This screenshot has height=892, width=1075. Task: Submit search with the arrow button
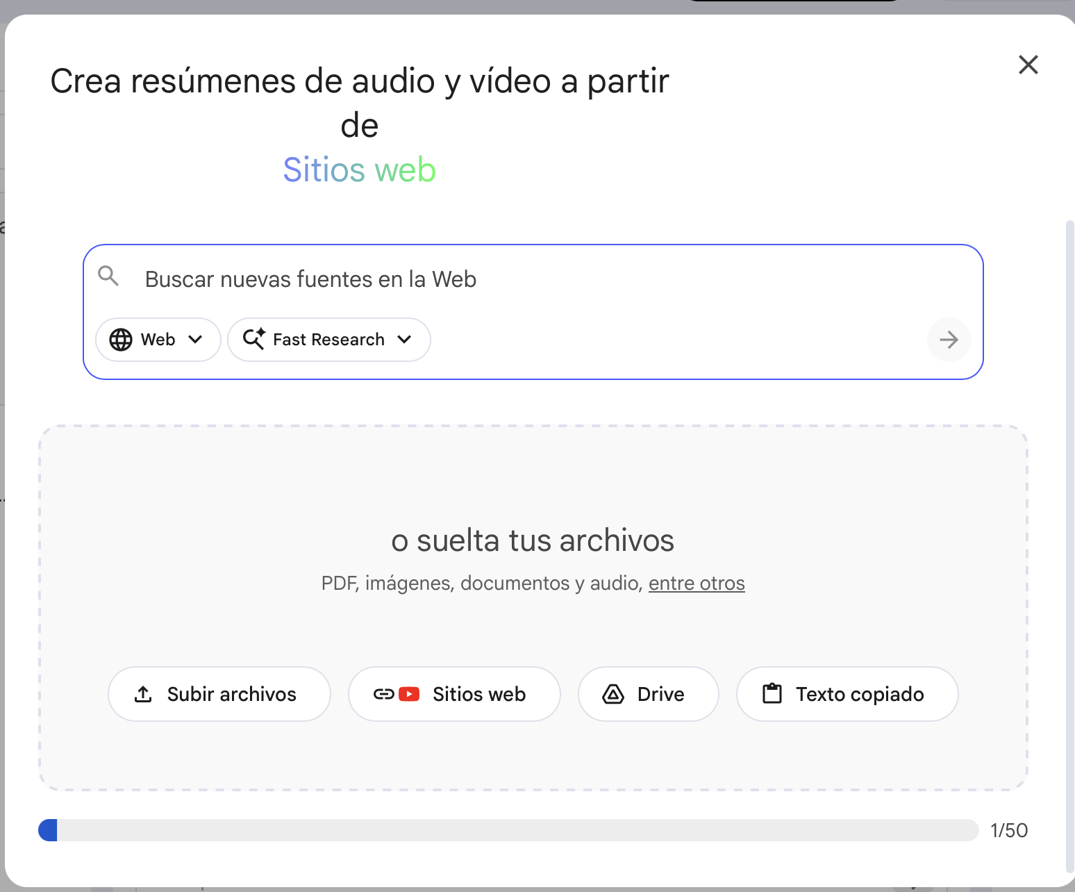coord(949,340)
